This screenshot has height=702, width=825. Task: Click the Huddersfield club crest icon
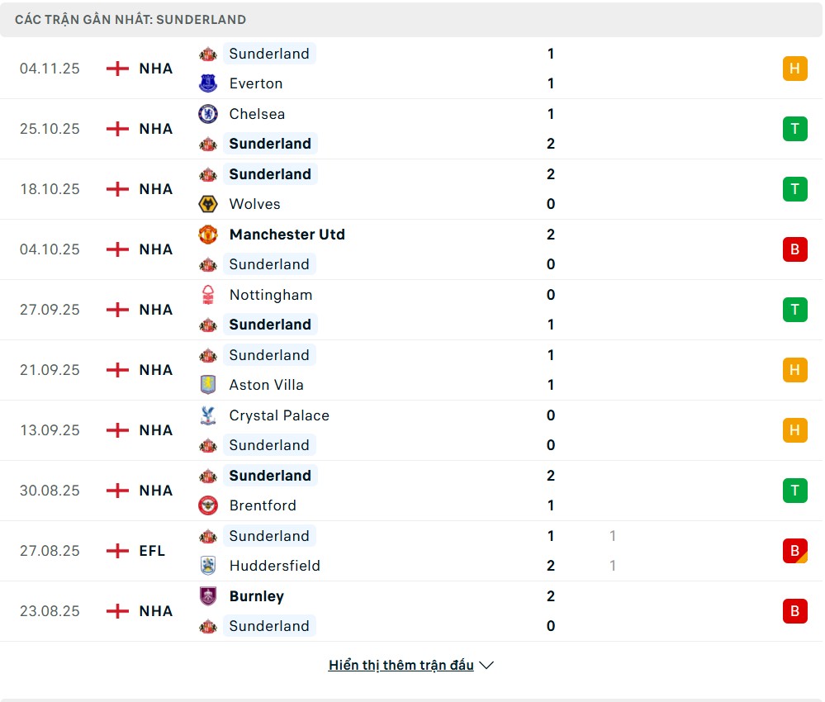click(208, 566)
